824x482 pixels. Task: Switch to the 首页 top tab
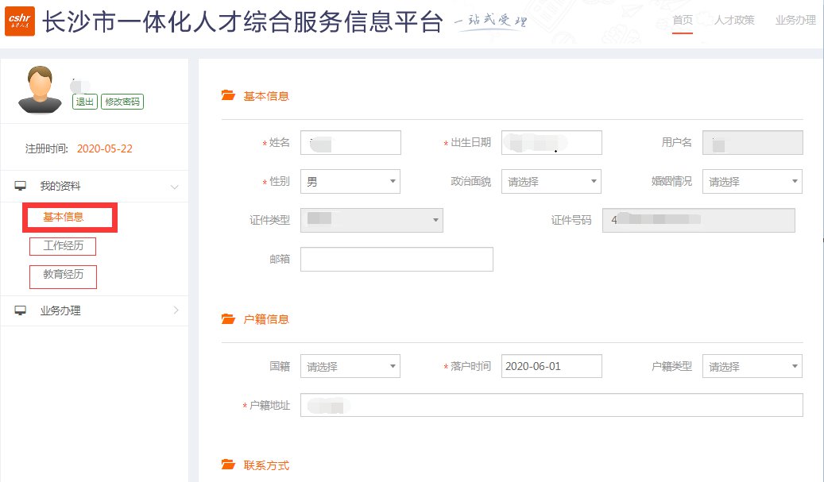coord(683,21)
